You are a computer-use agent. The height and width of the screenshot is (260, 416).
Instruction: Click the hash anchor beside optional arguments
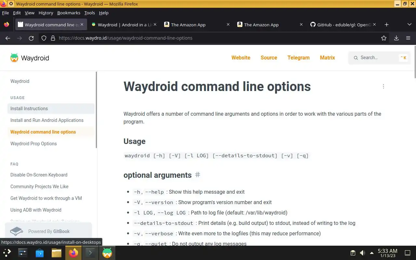point(197,175)
